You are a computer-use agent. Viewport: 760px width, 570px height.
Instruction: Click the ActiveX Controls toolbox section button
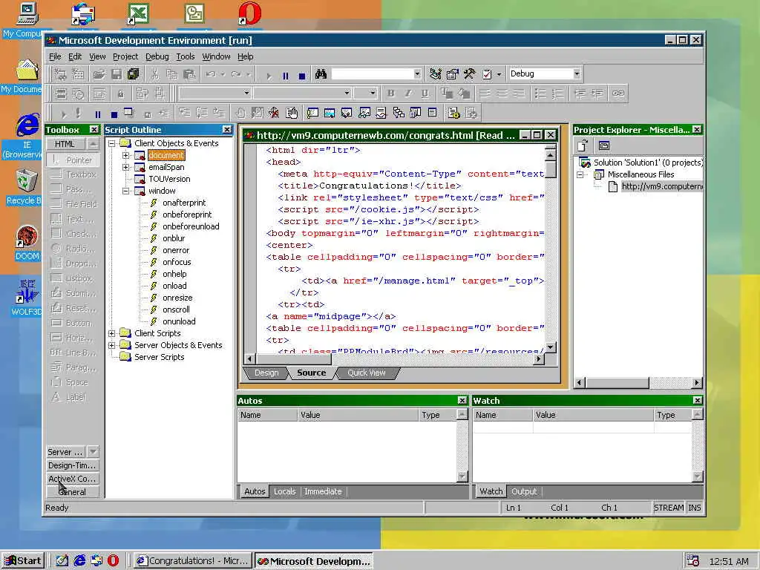pyautogui.click(x=72, y=479)
